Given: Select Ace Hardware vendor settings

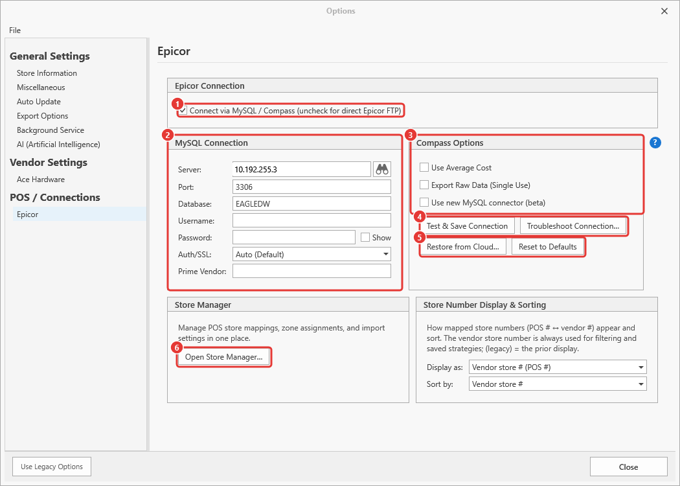Looking at the screenshot, I should [x=41, y=179].
